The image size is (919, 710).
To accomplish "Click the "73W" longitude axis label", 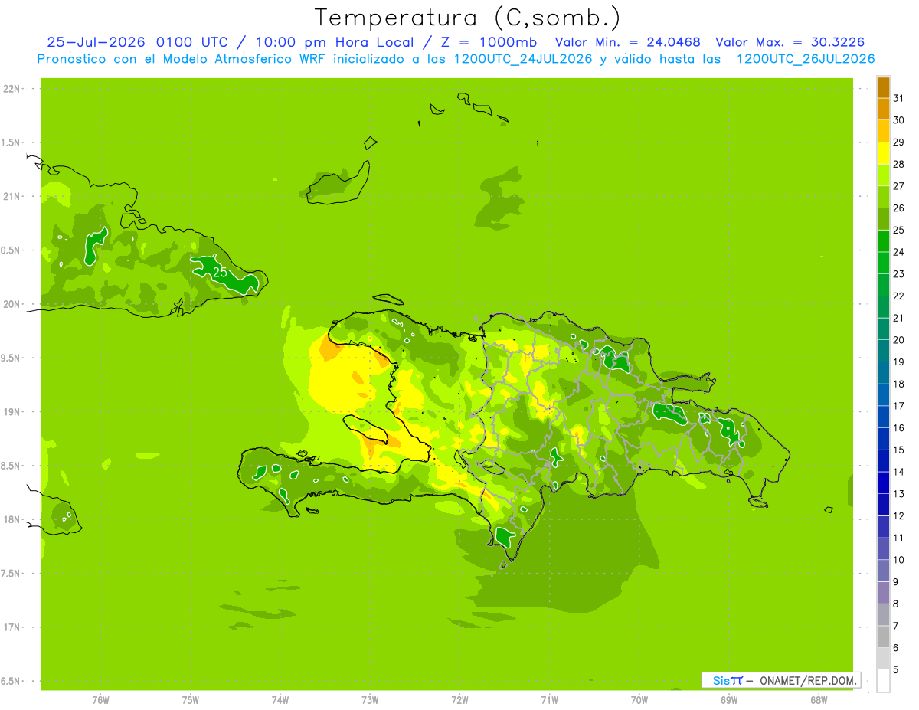I will [x=370, y=700].
